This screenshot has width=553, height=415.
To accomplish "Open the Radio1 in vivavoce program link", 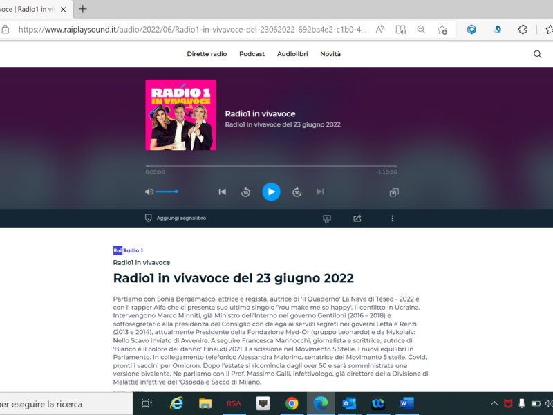I will click(142, 263).
